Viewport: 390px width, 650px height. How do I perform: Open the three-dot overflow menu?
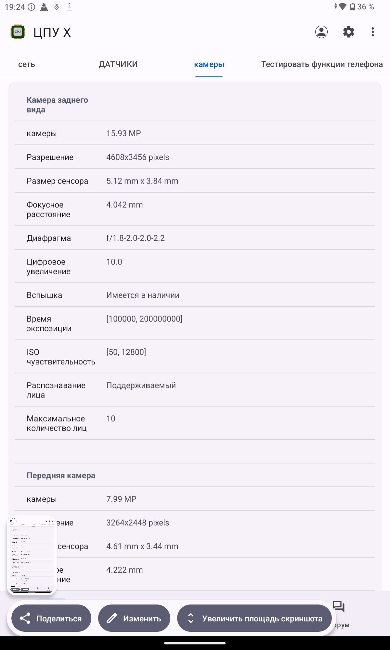click(x=372, y=32)
